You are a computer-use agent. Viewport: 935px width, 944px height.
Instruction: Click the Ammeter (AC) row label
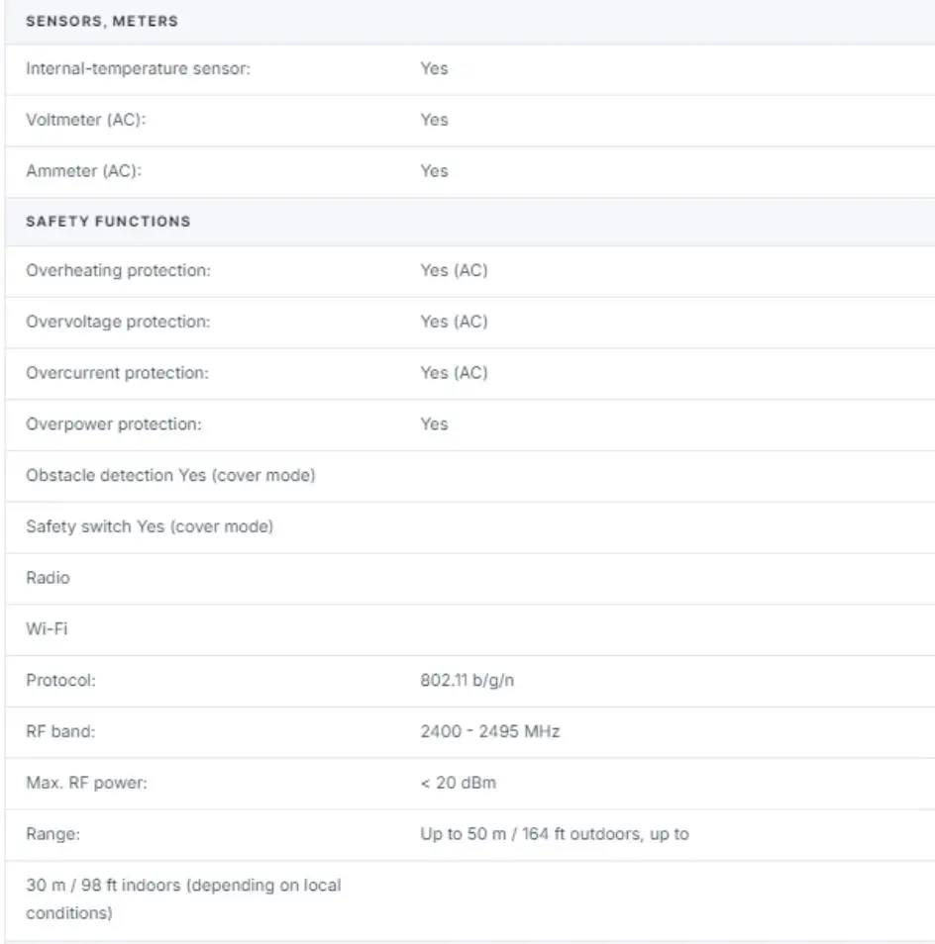(x=84, y=171)
